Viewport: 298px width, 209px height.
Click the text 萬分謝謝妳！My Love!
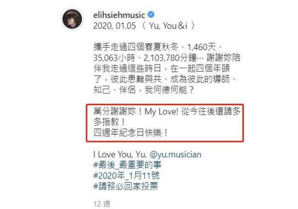[136, 112]
